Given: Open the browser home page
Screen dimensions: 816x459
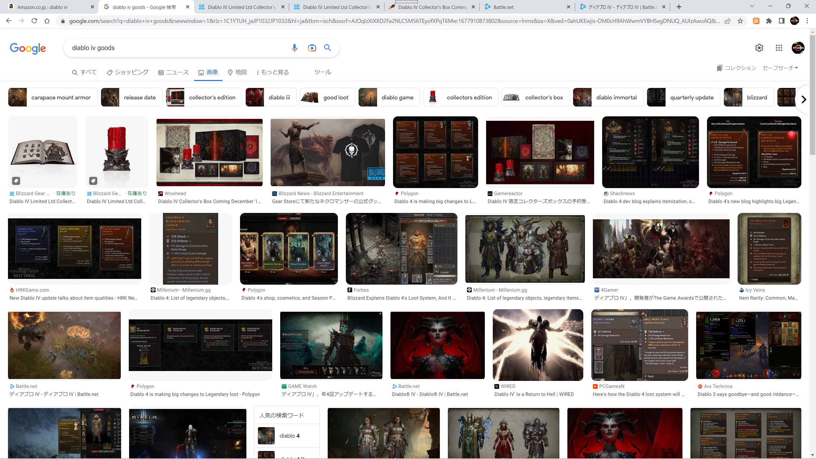Looking at the screenshot, I should click(x=47, y=21).
